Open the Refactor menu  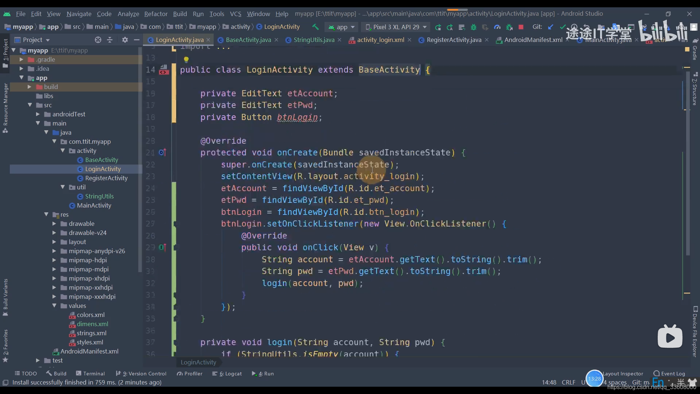click(x=156, y=14)
